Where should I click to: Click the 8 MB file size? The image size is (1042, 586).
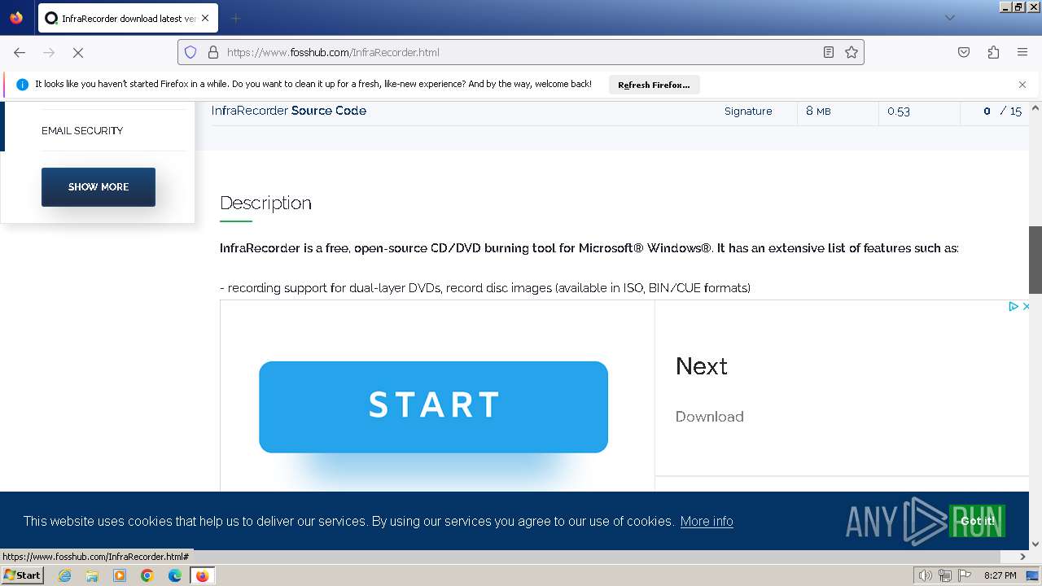pyautogui.click(x=818, y=111)
